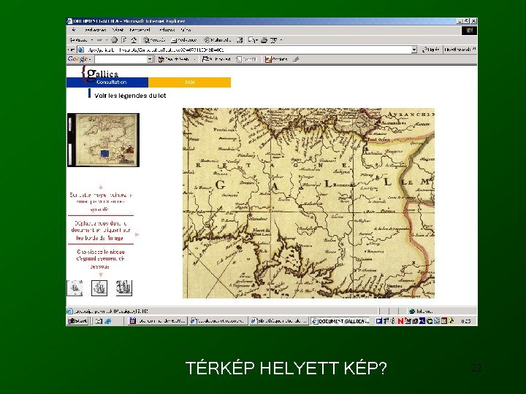Image resolution: width=526 pixels, height=394 pixels.
Task: Expand the address bar dropdown arrow
Action: (414, 50)
